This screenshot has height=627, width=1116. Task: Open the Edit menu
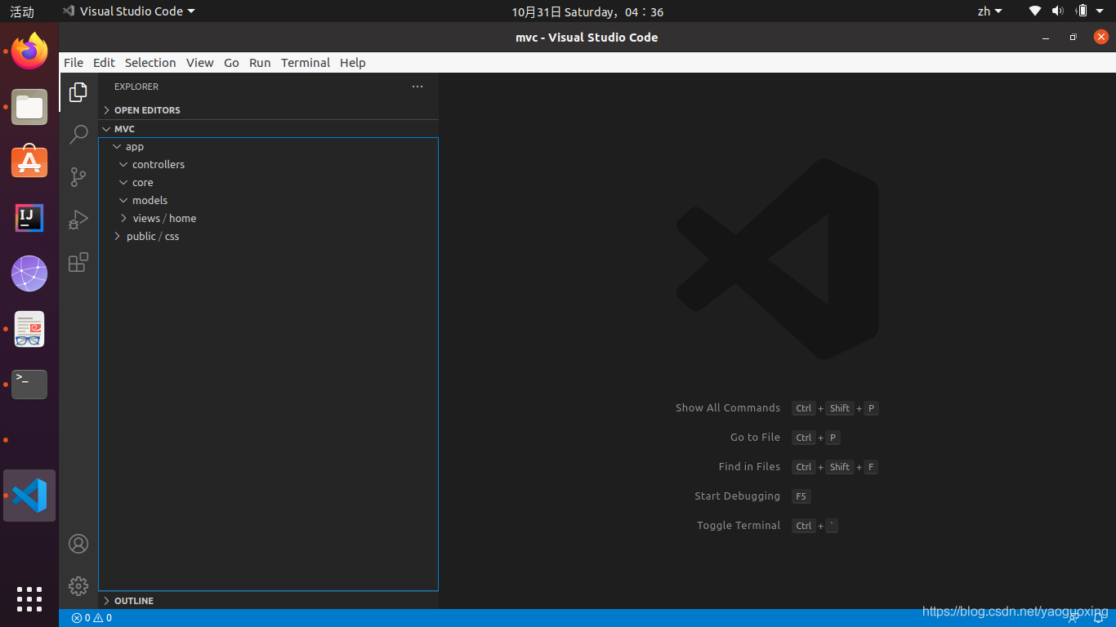[104, 63]
